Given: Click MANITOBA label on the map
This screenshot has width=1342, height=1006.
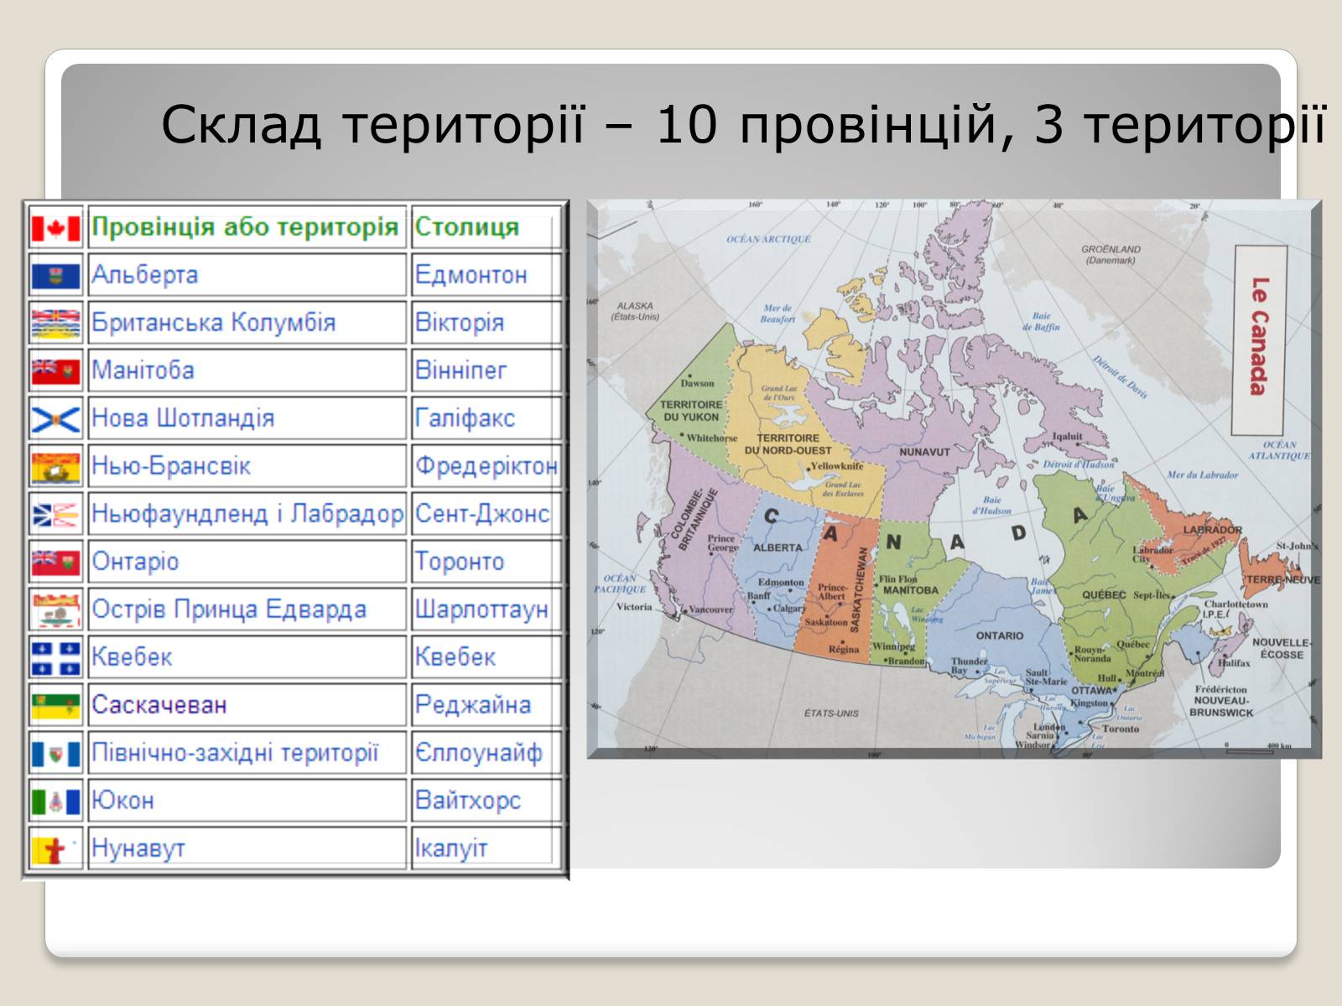Looking at the screenshot, I should tap(911, 590).
